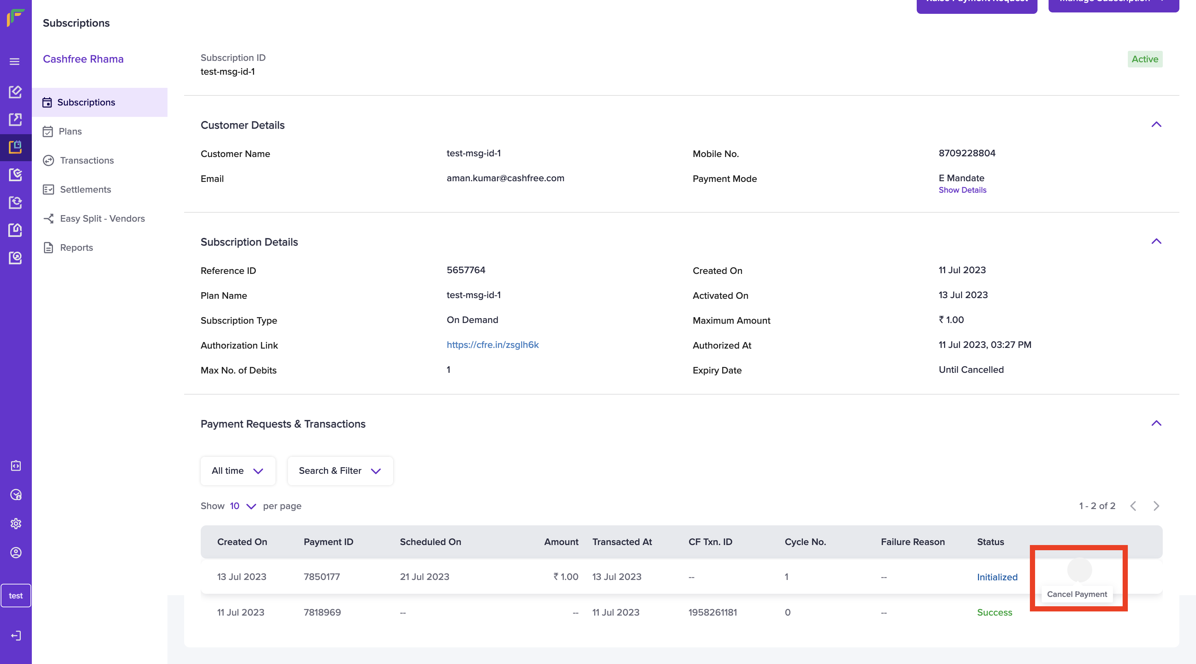
Task: Click the Cashfree logo at top left
Action: 15,18
